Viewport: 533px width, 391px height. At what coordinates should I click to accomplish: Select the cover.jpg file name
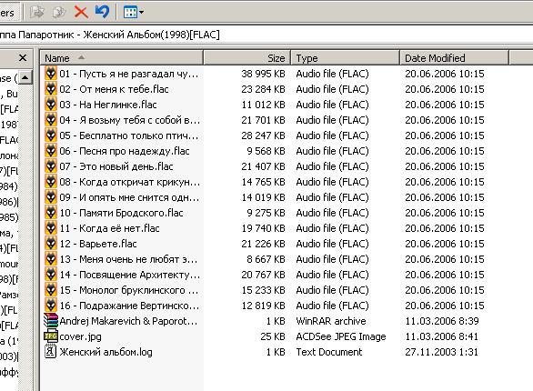coord(80,336)
